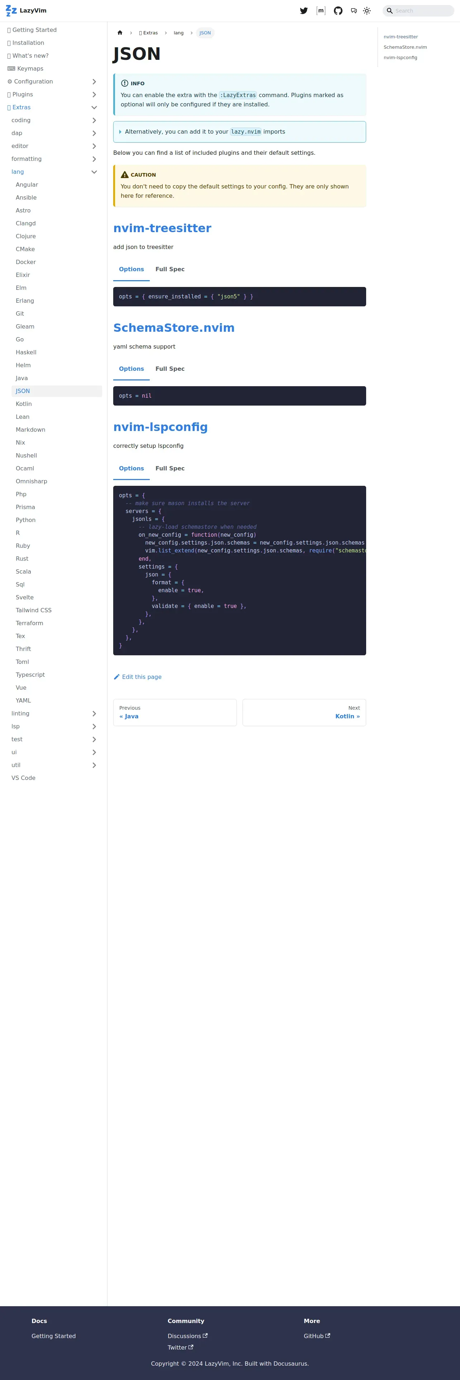
Task: Select Full Spec tab under SchemaStore.nvim
Action: click(170, 369)
